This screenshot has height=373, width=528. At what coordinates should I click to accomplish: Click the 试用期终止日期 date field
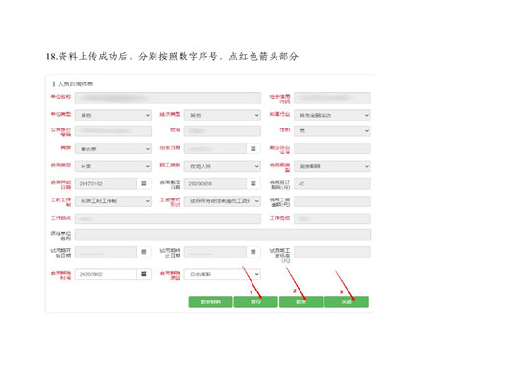(x=215, y=252)
